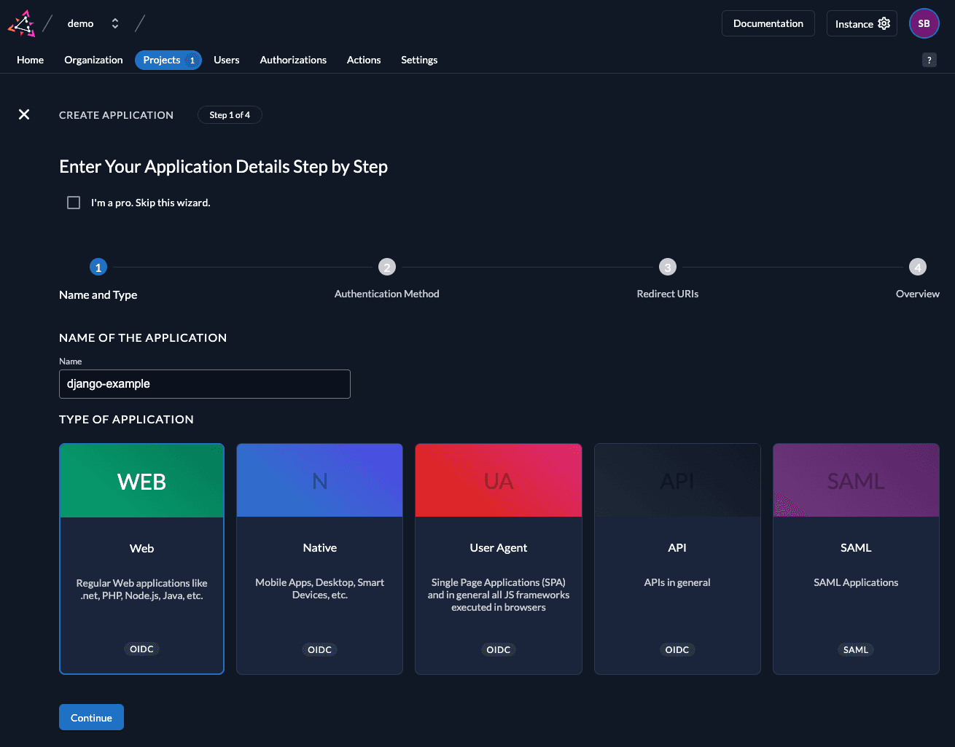The width and height of the screenshot is (955, 747).
Task: Select the API application type card
Action: pos(677,558)
